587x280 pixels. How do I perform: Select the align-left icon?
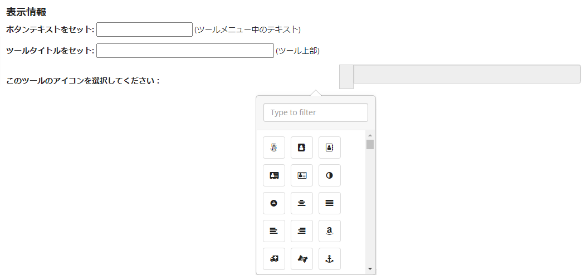pos(274,231)
